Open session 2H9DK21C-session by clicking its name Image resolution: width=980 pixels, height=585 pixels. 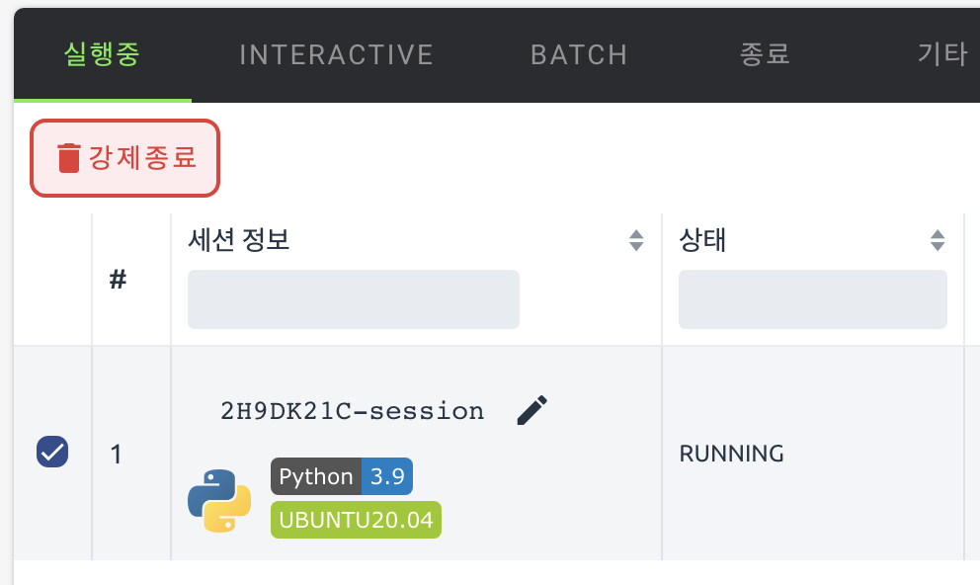[351, 409]
